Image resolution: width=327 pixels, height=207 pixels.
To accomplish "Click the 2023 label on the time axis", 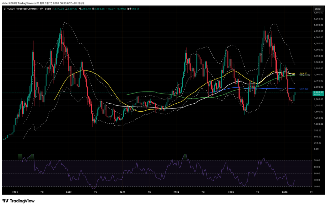I will [x=122, y=192].
